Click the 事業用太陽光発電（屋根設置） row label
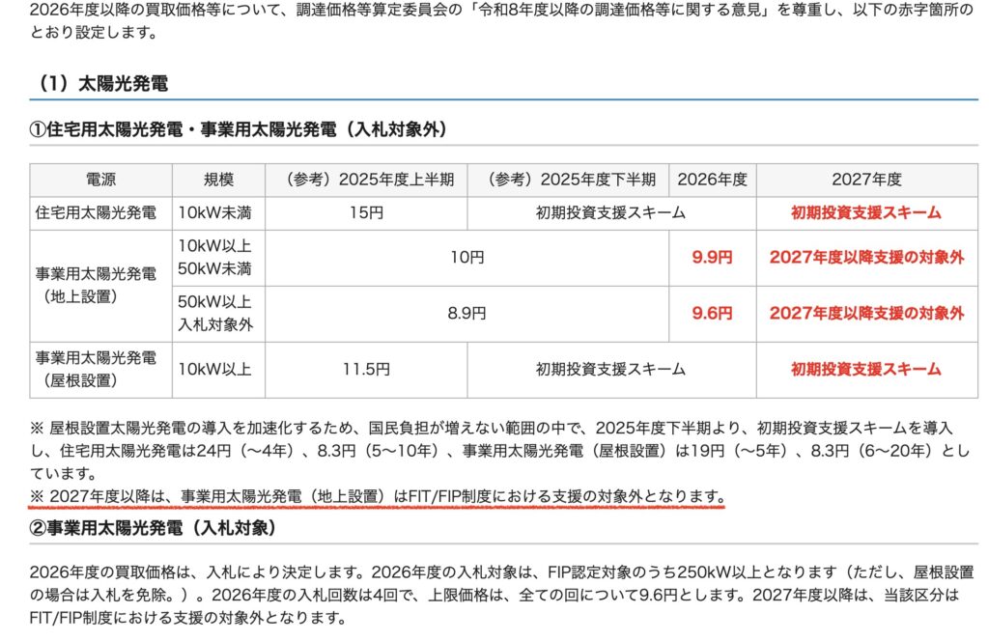 99,367
